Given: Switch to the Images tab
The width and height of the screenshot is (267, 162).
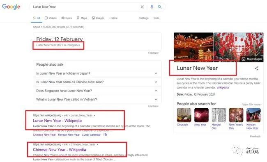Looking at the screenshot, I should [x=98, y=18].
